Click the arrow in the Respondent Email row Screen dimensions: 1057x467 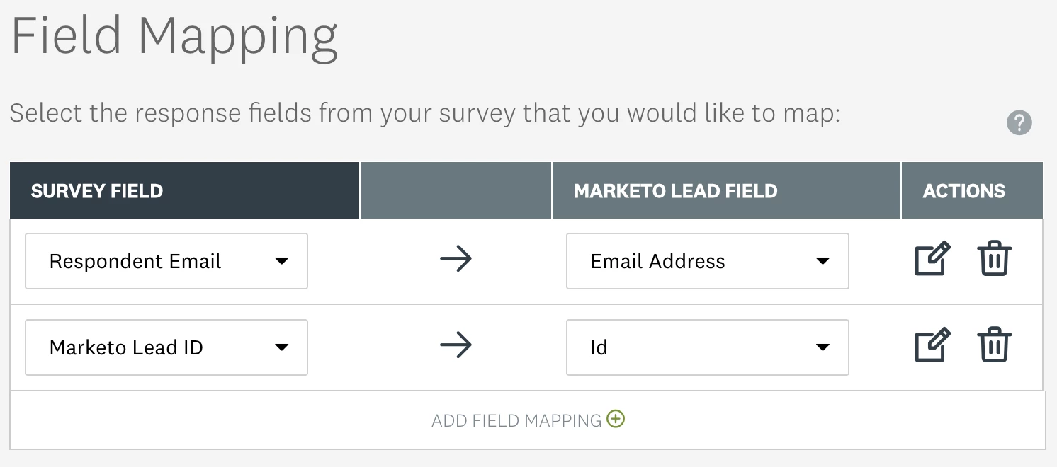[x=456, y=260]
